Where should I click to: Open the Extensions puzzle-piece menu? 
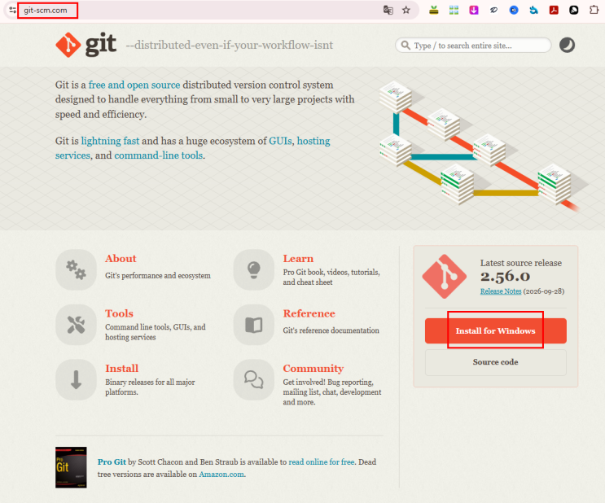click(594, 10)
